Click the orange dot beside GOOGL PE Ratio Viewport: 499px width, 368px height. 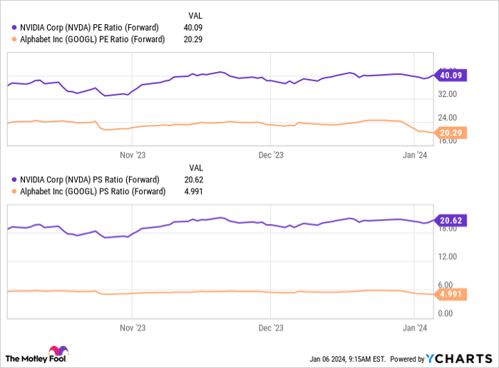(14, 39)
